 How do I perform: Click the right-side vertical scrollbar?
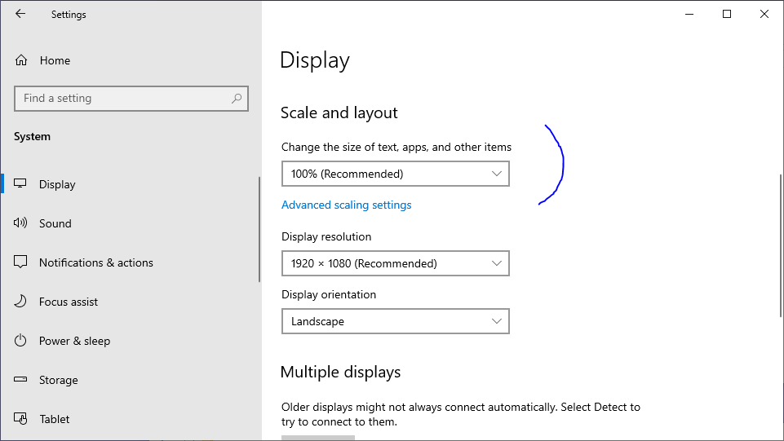780,245
